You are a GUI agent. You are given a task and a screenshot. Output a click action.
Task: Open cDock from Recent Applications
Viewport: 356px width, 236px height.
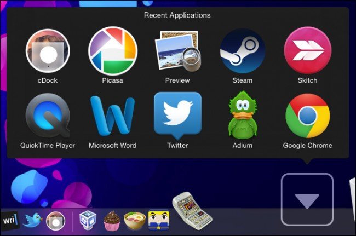tap(48, 51)
